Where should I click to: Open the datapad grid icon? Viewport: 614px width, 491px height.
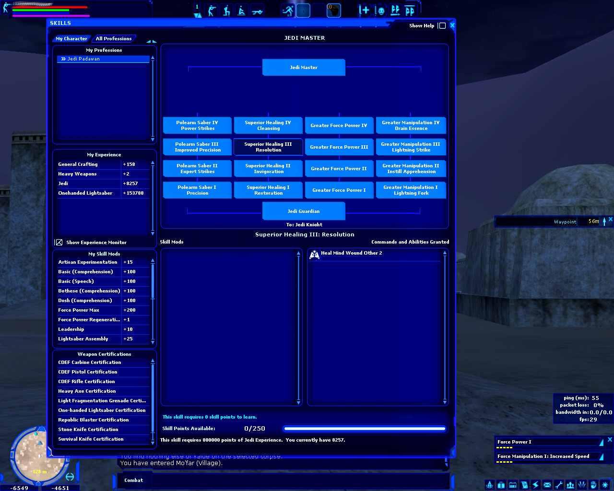[x=513, y=485]
